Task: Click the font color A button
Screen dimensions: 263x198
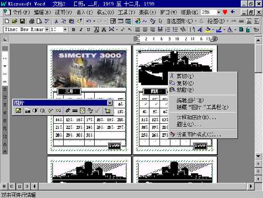Action: pos(229,29)
